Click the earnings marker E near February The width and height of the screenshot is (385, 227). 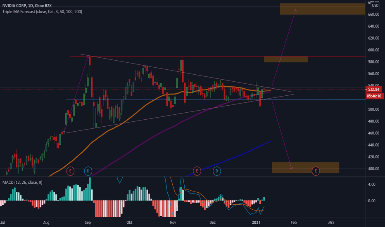316,171
